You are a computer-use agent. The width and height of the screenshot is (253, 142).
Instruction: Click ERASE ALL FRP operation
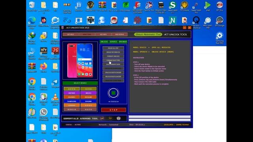[x=113, y=48]
